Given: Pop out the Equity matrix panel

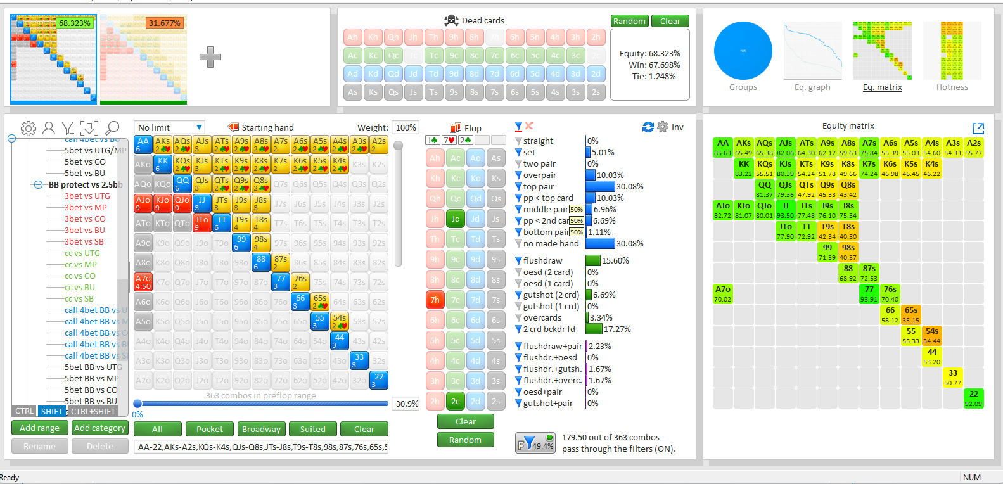Looking at the screenshot, I should click(x=978, y=129).
